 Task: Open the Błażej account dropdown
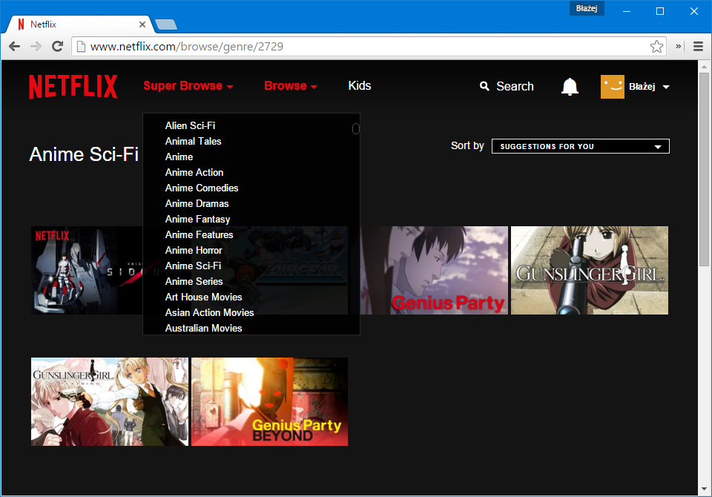pos(649,86)
